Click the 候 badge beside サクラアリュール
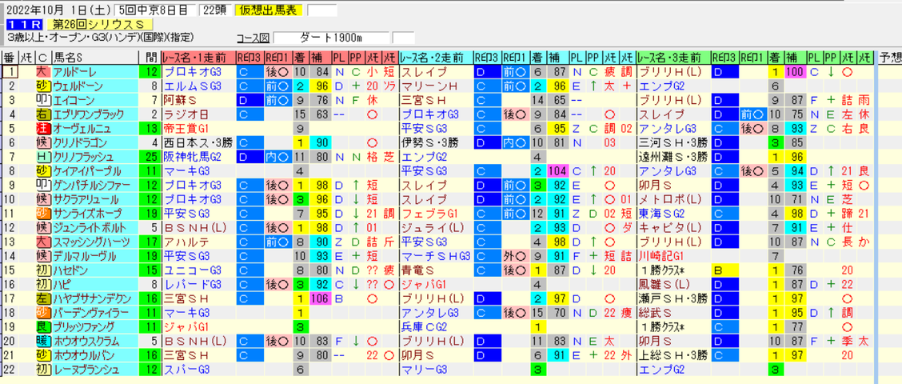 (x=42, y=200)
